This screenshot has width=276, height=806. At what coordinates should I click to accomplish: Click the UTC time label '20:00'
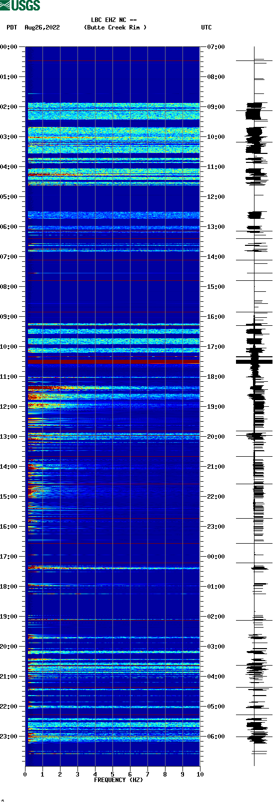pos(216,437)
